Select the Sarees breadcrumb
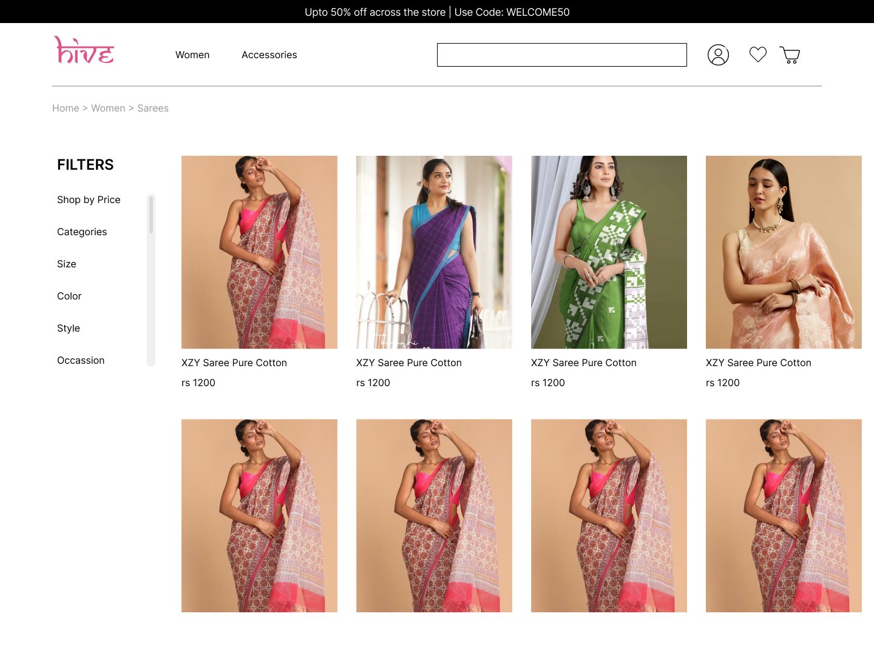This screenshot has height=648, width=874. click(153, 108)
